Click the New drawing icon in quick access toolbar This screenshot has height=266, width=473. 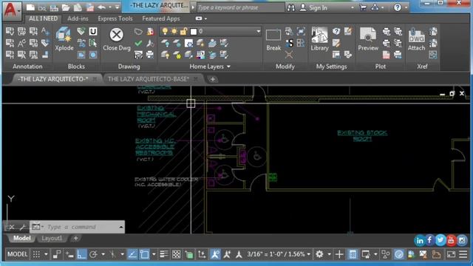pos(30,7)
